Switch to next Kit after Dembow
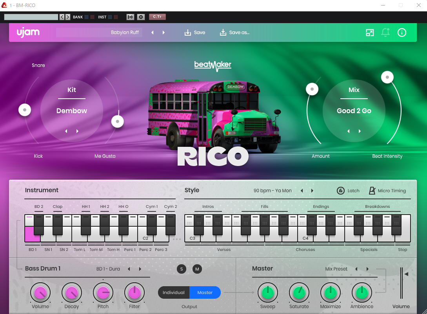The height and width of the screenshot is (314, 427). point(77,131)
